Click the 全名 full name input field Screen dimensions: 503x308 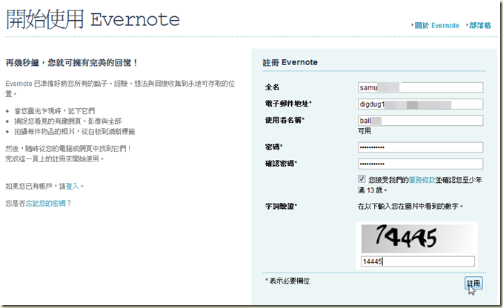point(420,87)
